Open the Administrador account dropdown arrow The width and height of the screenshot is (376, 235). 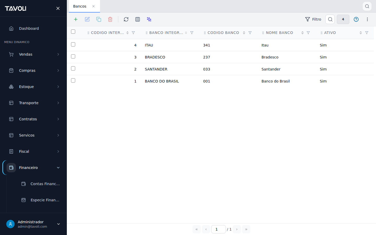tap(58, 224)
